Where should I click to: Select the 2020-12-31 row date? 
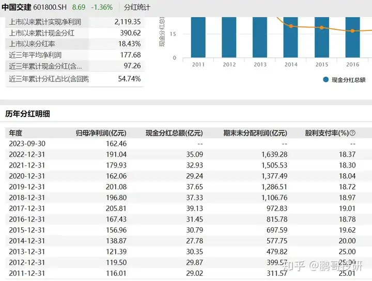coord(27,176)
